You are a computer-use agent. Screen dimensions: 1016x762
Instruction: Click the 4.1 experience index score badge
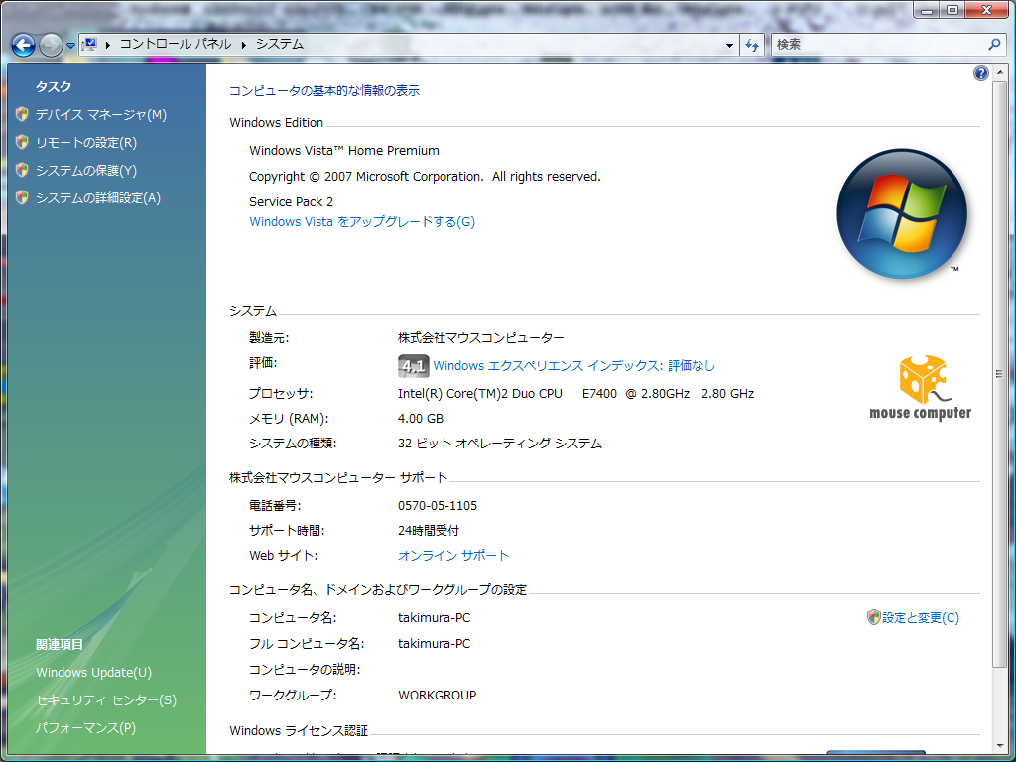tap(414, 366)
